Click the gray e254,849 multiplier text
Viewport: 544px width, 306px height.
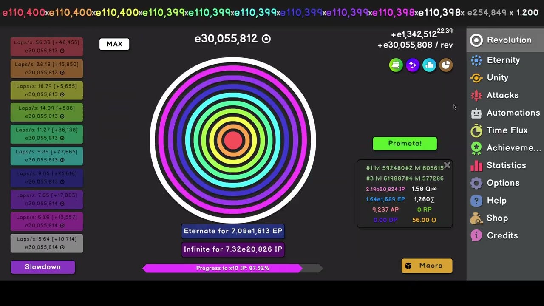[x=487, y=13]
